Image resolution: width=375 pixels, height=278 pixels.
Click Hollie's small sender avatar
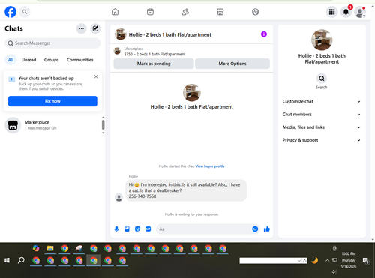pyautogui.click(x=119, y=197)
